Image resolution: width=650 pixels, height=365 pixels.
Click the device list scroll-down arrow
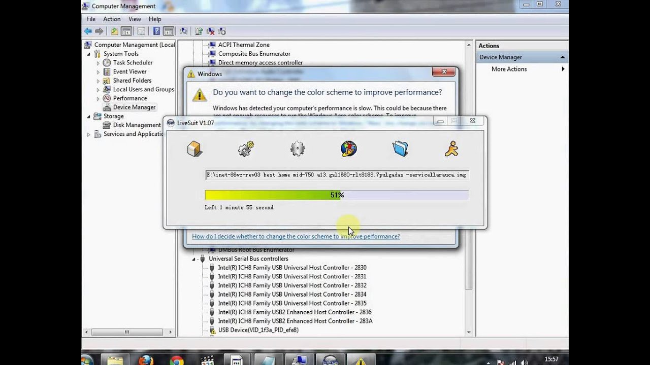(469, 333)
